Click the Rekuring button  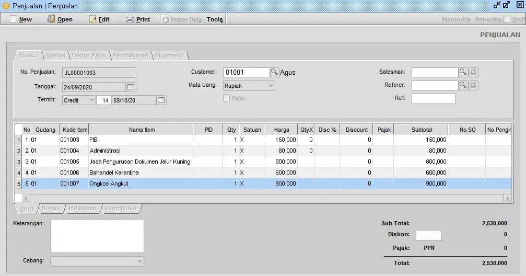488,19
